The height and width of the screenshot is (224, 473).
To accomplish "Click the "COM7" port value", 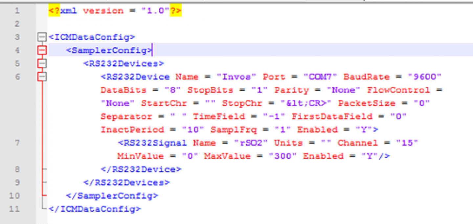I will (x=316, y=77).
